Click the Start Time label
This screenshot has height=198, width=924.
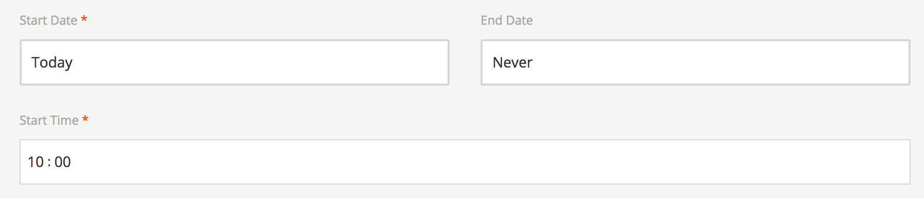pos(49,120)
